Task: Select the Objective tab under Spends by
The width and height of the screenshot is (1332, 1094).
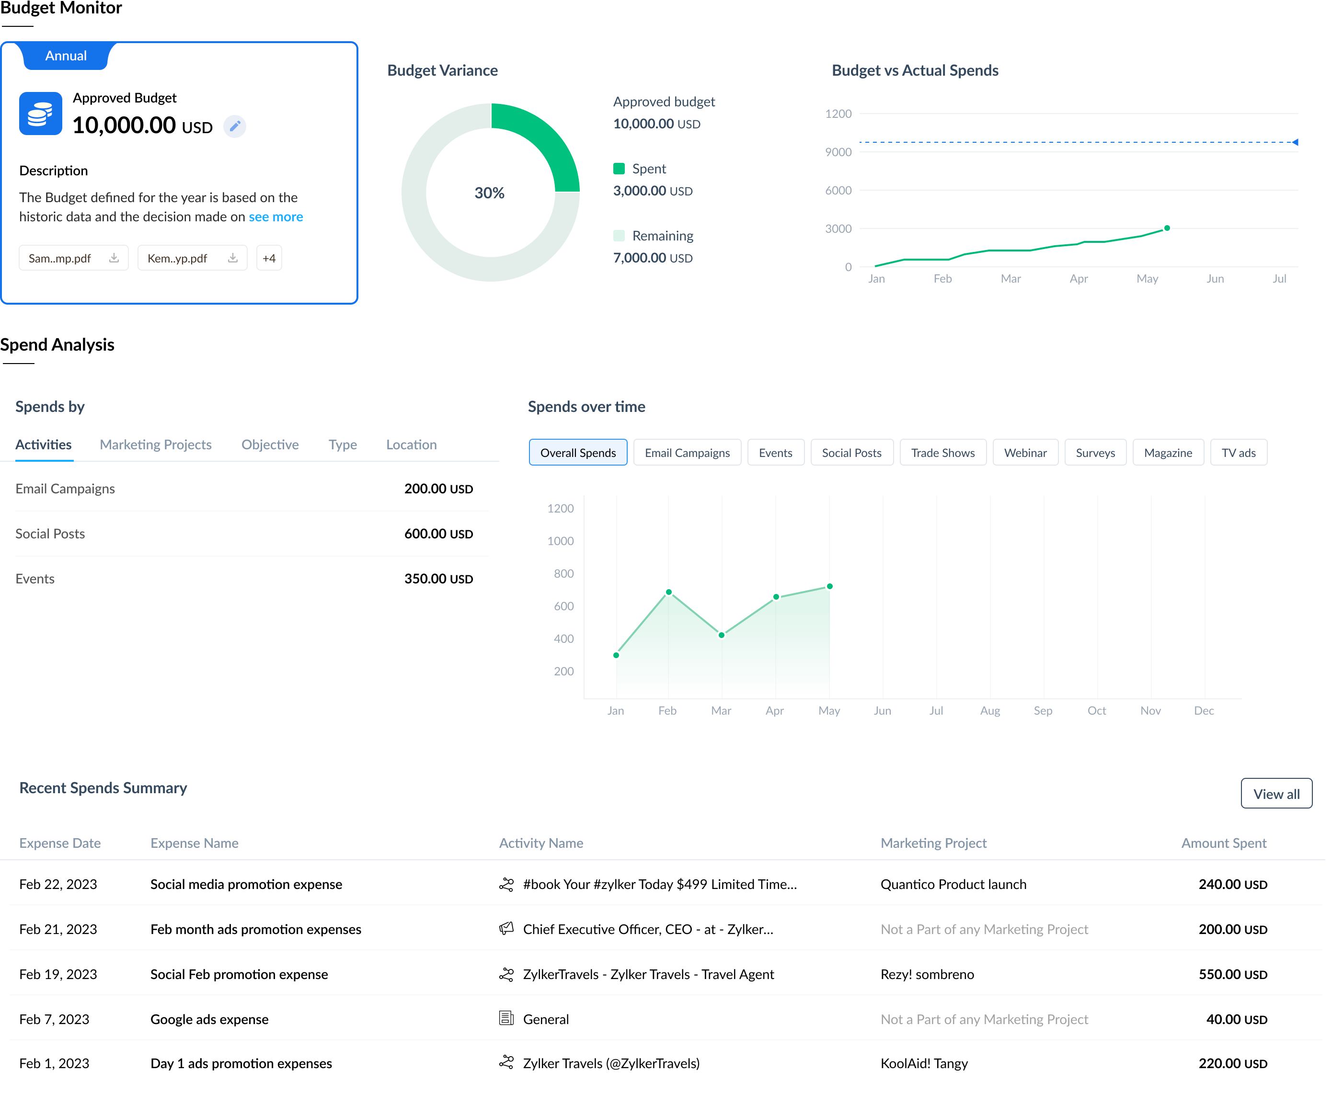Action: (x=270, y=445)
